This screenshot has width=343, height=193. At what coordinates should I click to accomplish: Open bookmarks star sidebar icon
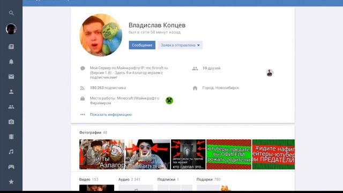[x=11, y=182]
